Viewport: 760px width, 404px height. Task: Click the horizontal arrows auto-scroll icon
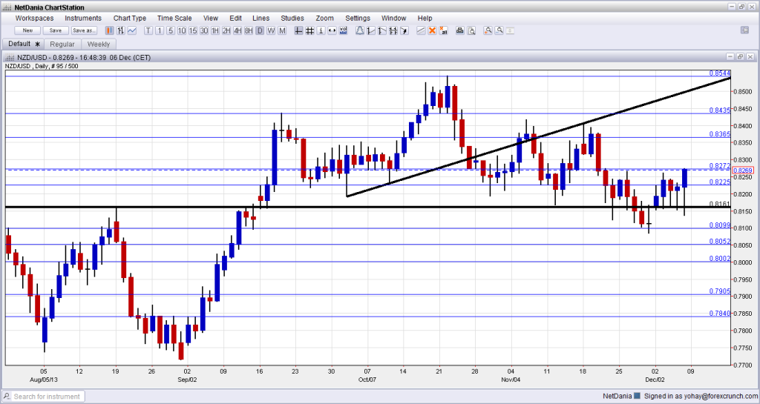tap(332, 30)
